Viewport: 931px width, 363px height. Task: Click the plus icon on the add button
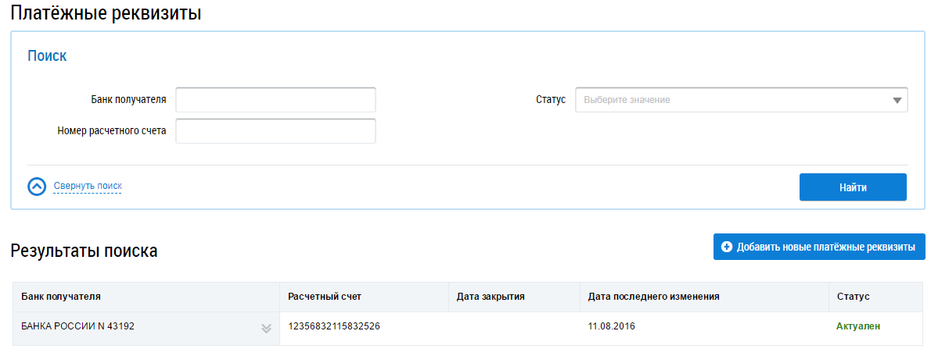pos(727,247)
